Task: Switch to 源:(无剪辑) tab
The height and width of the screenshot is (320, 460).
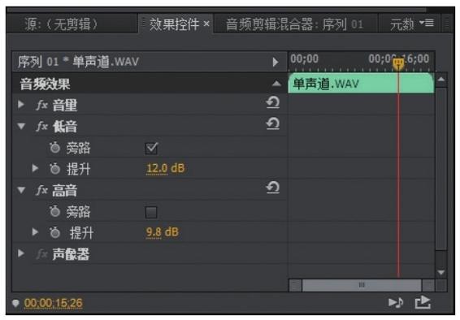Action: (61, 24)
